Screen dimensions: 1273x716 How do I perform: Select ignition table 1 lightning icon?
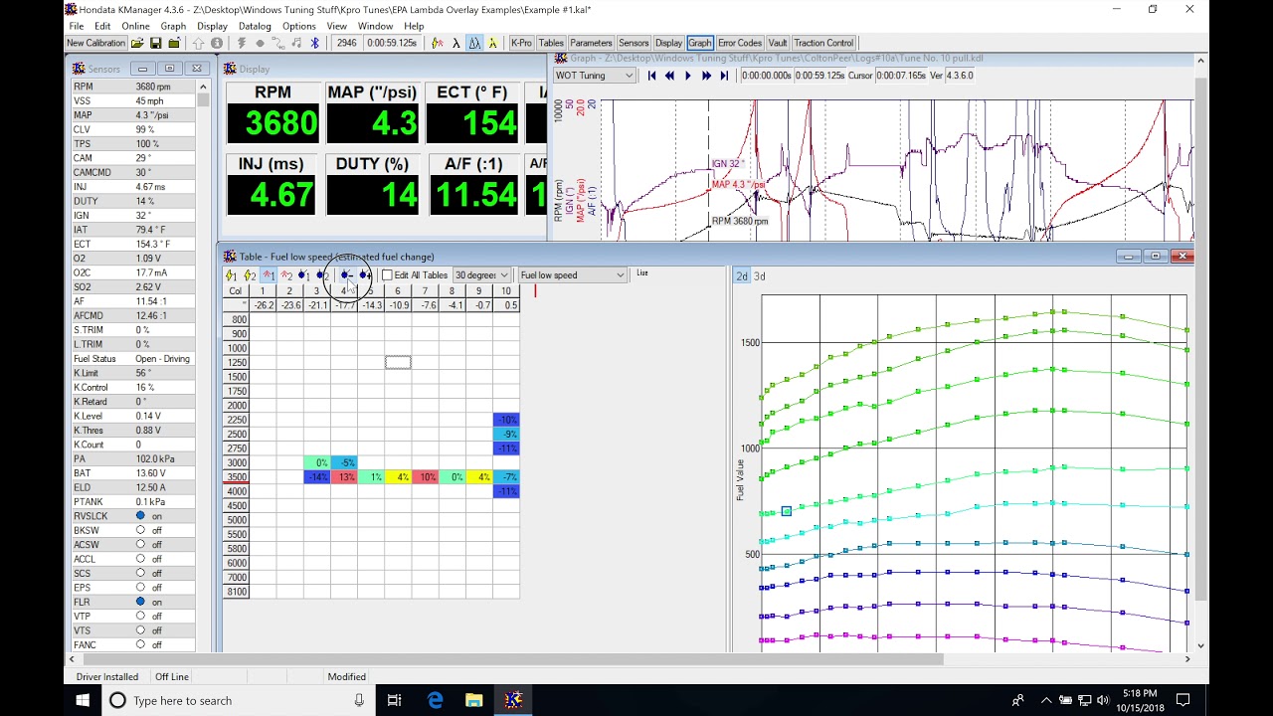pyautogui.click(x=231, y=275)
